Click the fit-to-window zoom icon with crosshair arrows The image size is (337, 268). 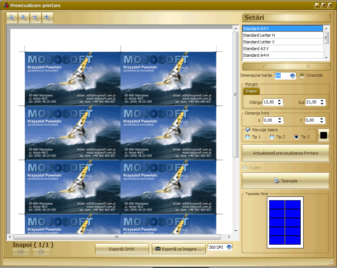click(x=12, y=18)
